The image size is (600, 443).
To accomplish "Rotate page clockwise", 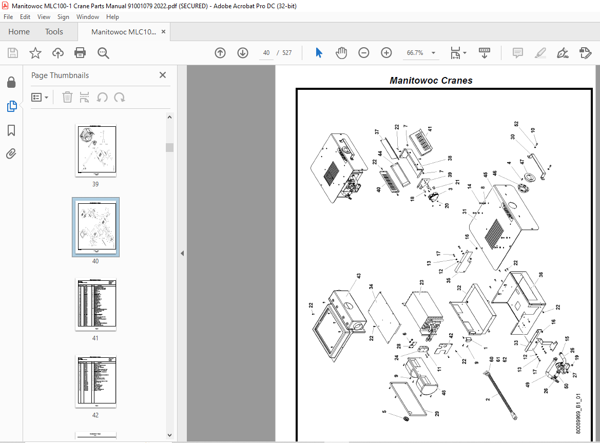I will (x=120, y=98).
